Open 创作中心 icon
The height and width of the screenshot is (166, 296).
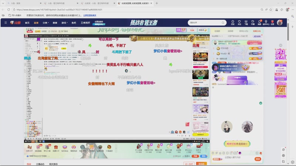266,23
